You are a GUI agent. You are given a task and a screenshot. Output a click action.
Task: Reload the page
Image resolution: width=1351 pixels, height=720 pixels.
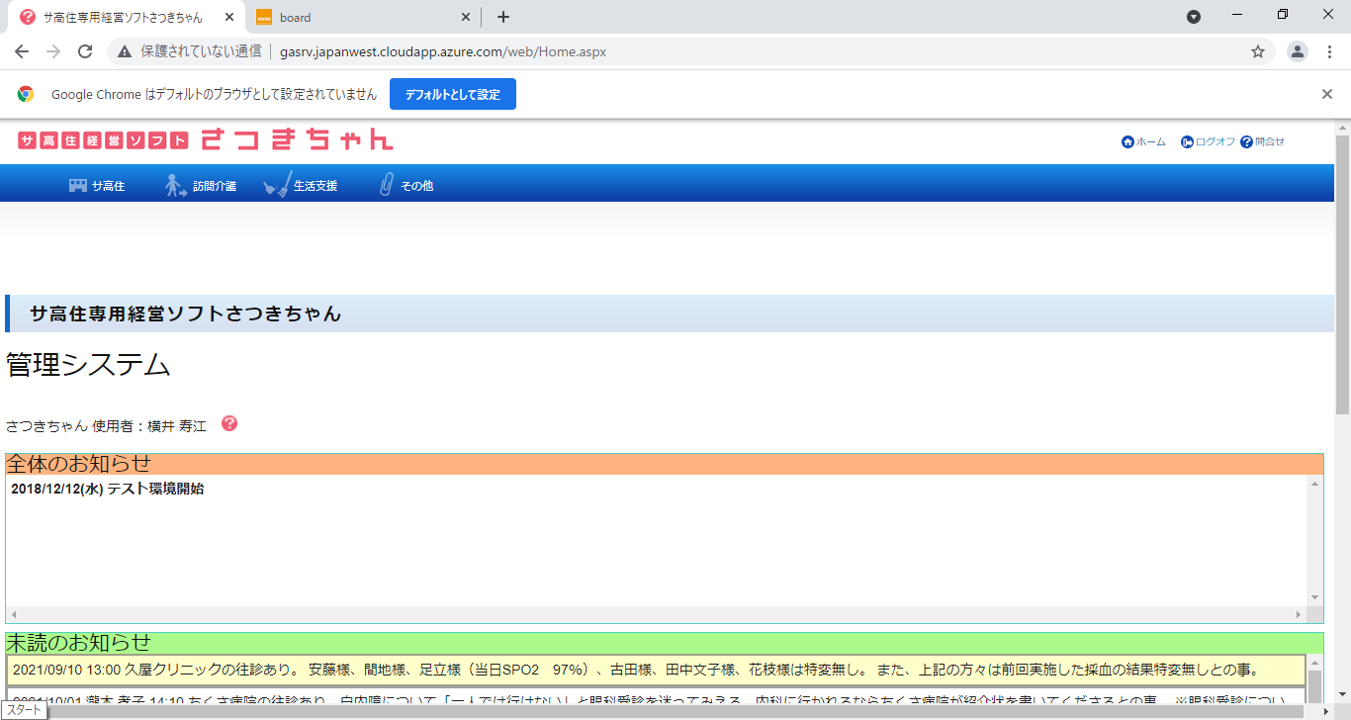85,51
